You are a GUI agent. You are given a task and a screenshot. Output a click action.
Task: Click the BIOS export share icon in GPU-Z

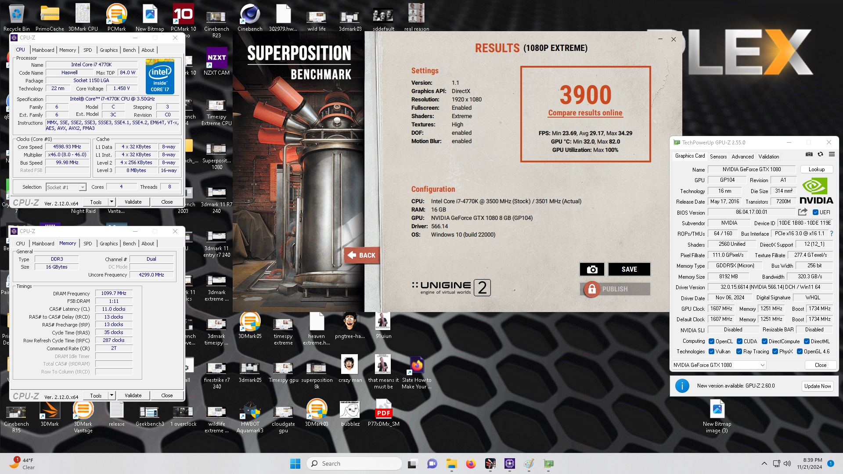(x=803, y=212)
